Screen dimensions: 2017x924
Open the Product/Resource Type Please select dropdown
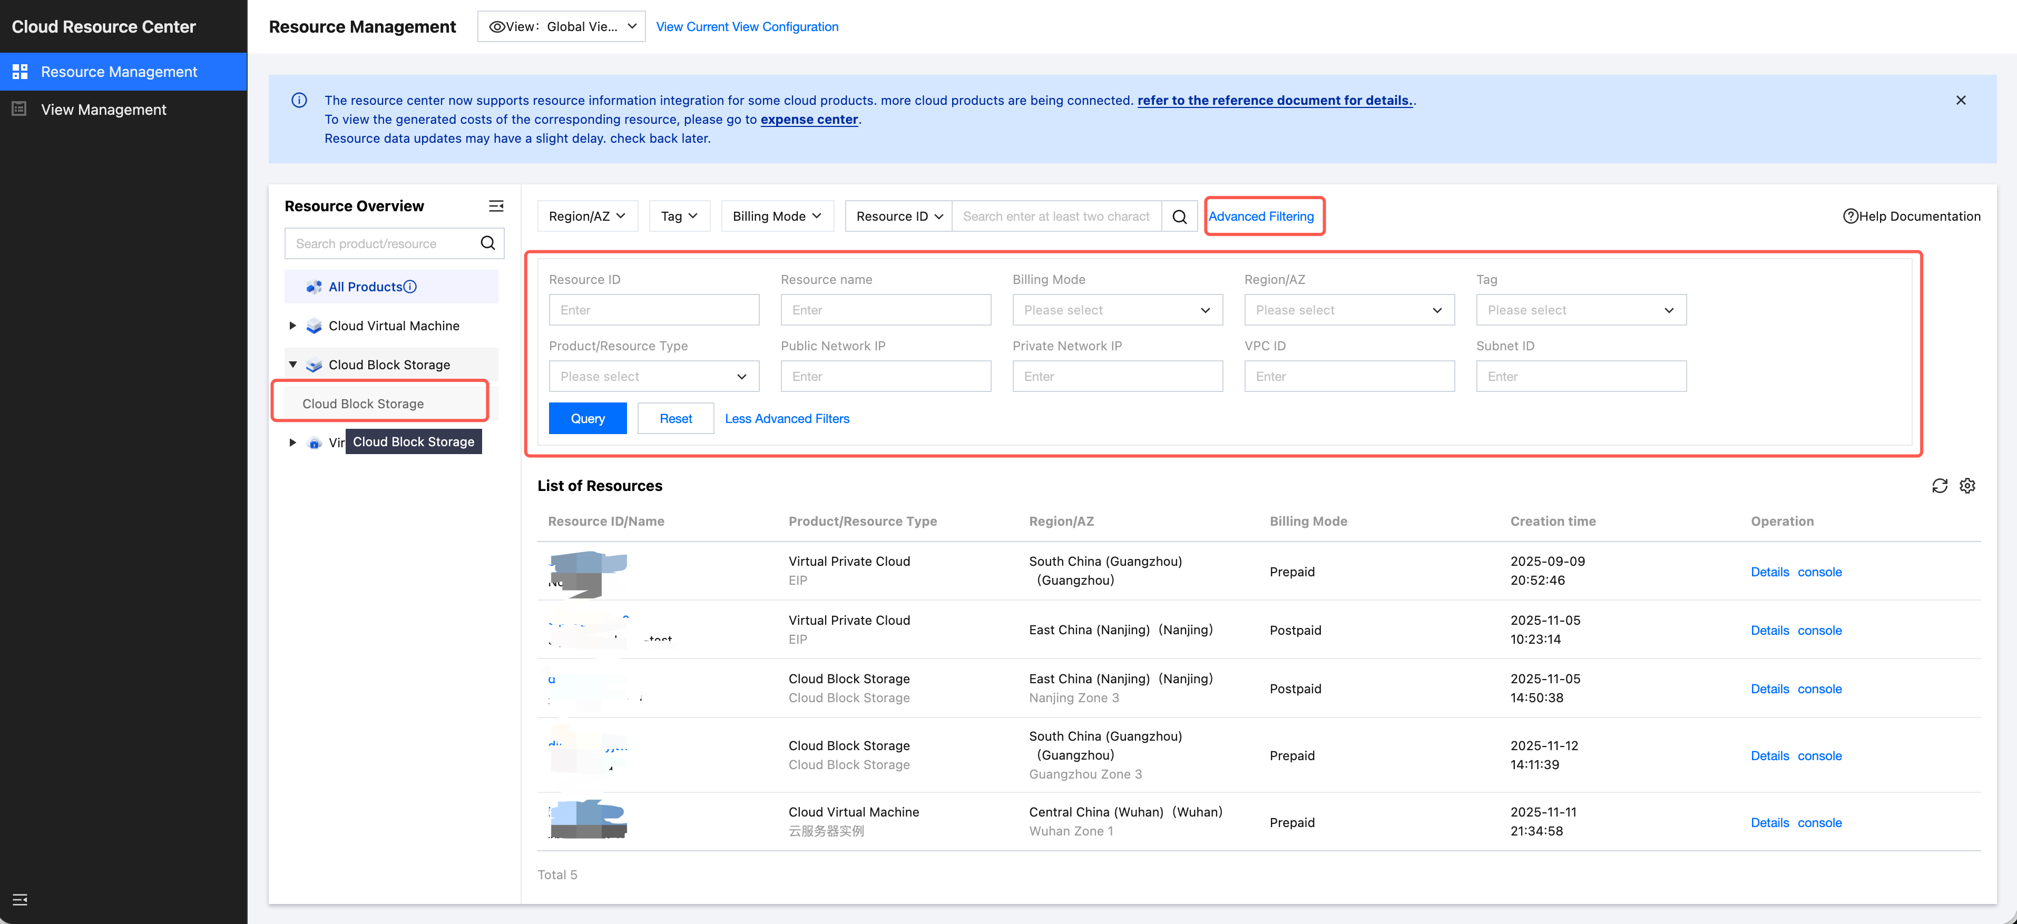coord(653,376)
